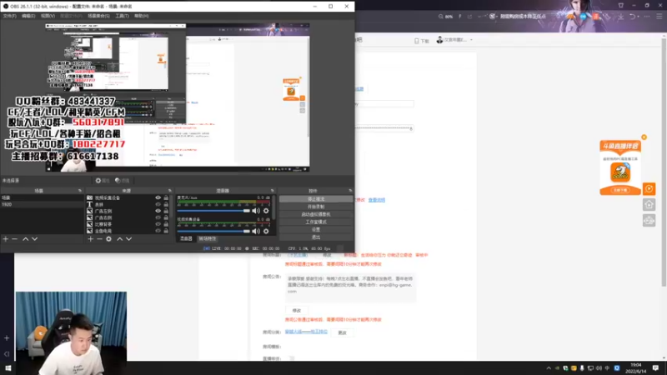Toggle the lock on the 广告右侧 source
Image resolution: width=667 pixels, height=375 pixels.
click(x=166, y=217)
